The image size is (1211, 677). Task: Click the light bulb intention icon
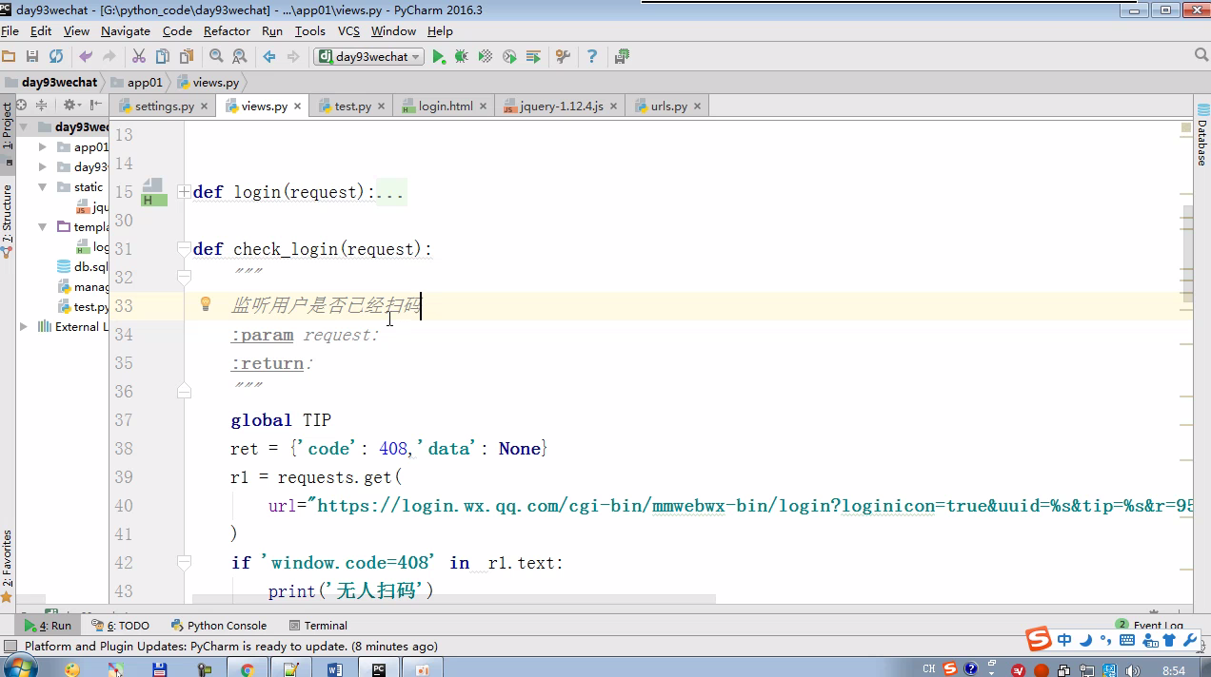[205, 304]
